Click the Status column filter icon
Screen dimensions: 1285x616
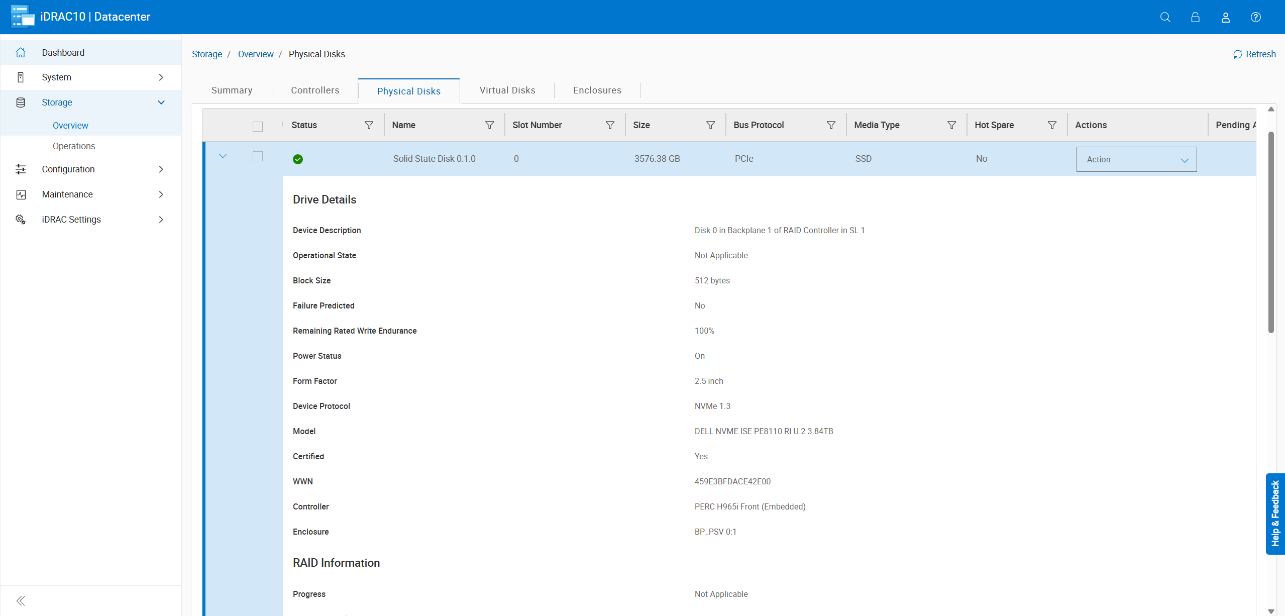(369, 125)
